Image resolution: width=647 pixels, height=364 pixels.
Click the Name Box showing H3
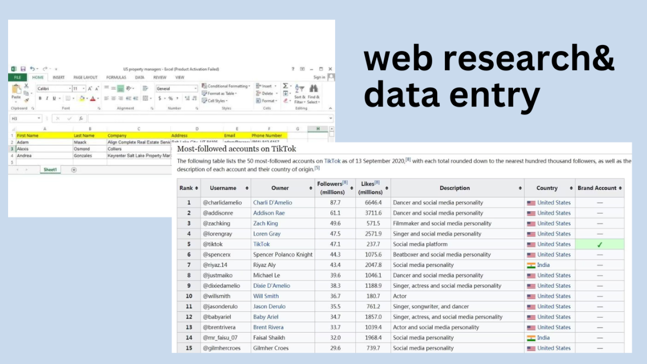click(26, 119)
